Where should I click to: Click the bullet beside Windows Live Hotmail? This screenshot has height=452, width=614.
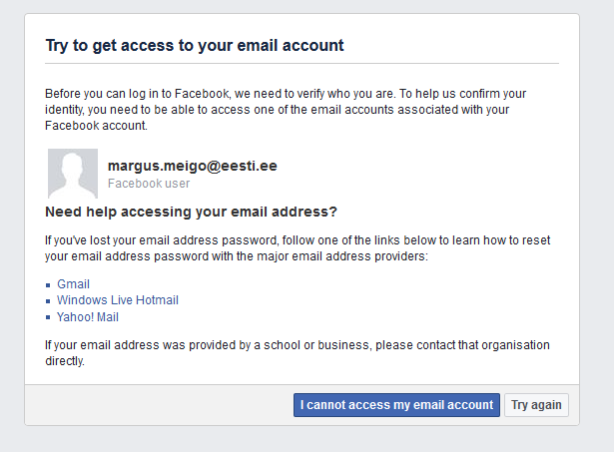pos(49,301)
